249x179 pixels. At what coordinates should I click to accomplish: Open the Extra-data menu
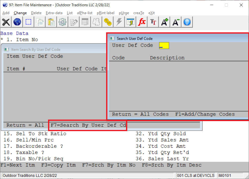coord(54,13)
